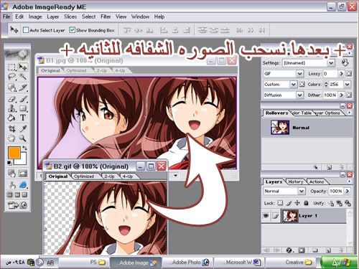The width and height of the screenshot is (359, 269).
Task: Click the default colors icon
Action: point(9,163)
